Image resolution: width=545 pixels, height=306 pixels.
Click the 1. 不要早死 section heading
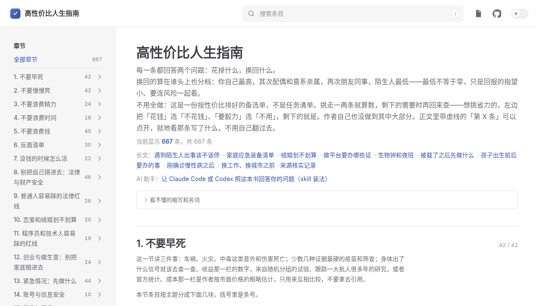tap(161, 244)
